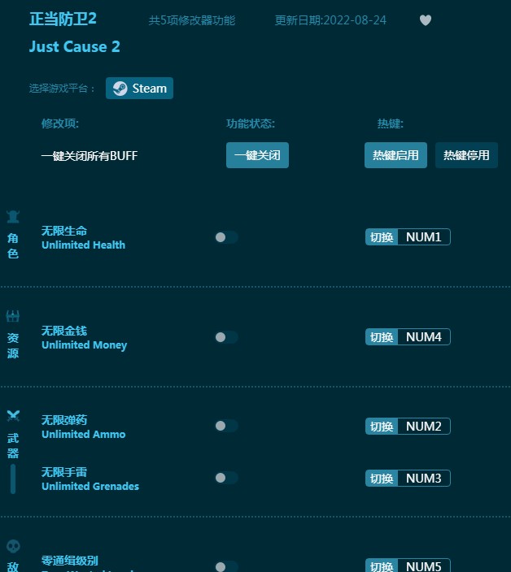511x572 pixels.
Task: Click 热键启用 to enable hotkeys
Action: [395, 155]
